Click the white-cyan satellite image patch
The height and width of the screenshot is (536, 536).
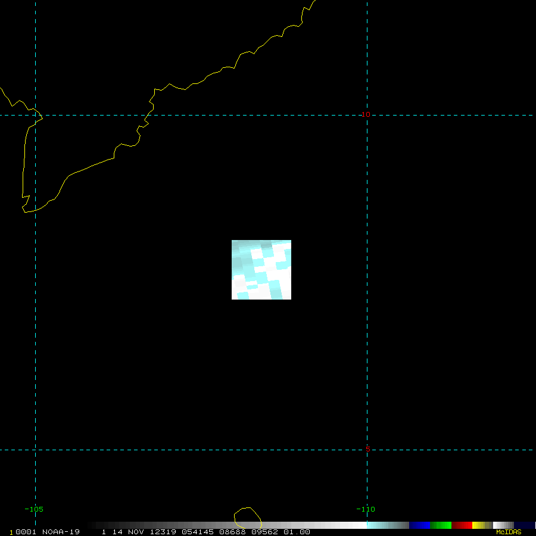[261, 270]
